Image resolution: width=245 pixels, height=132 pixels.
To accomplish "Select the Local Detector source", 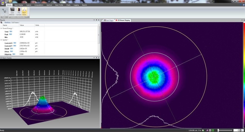I will click(12, 12).
